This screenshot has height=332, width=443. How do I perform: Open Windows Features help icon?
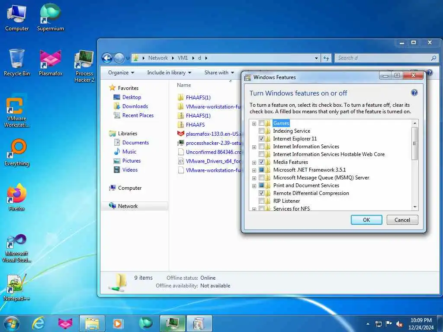(414, 93)
